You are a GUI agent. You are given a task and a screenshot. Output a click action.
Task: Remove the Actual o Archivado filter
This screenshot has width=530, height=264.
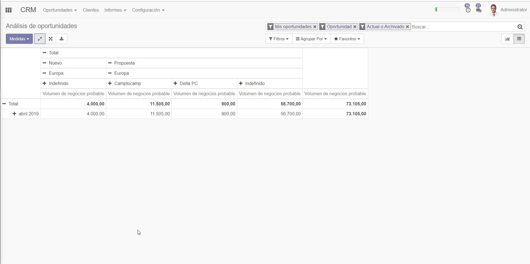pyautogui.click(x=407, y=27)
